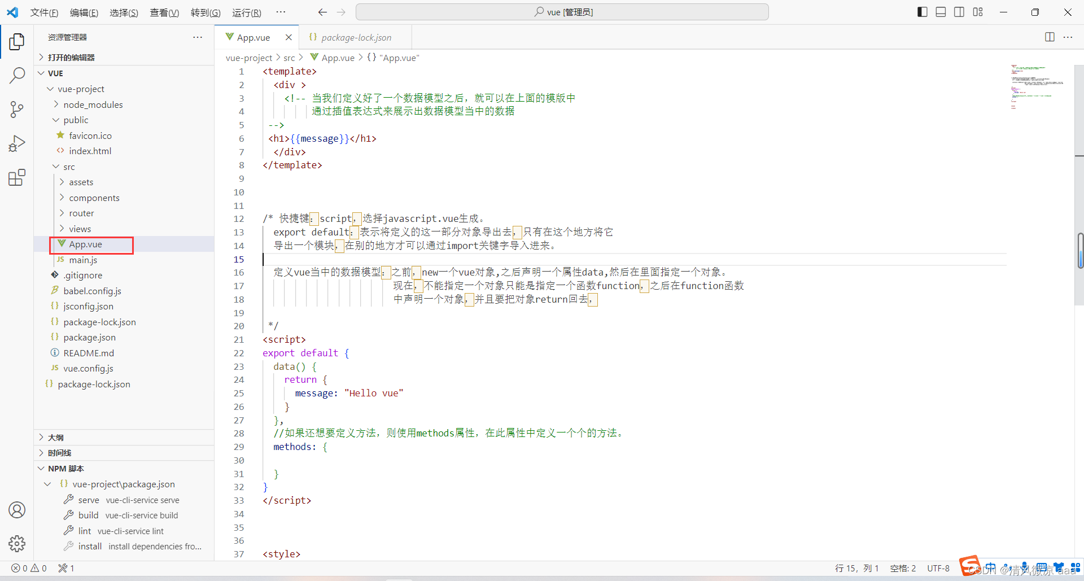Open README.md file

(x=124, y=353)
